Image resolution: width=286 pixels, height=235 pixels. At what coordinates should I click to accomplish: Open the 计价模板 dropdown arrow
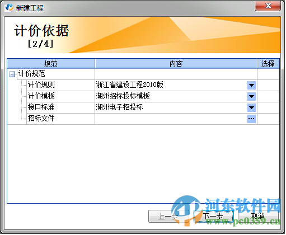252,97
